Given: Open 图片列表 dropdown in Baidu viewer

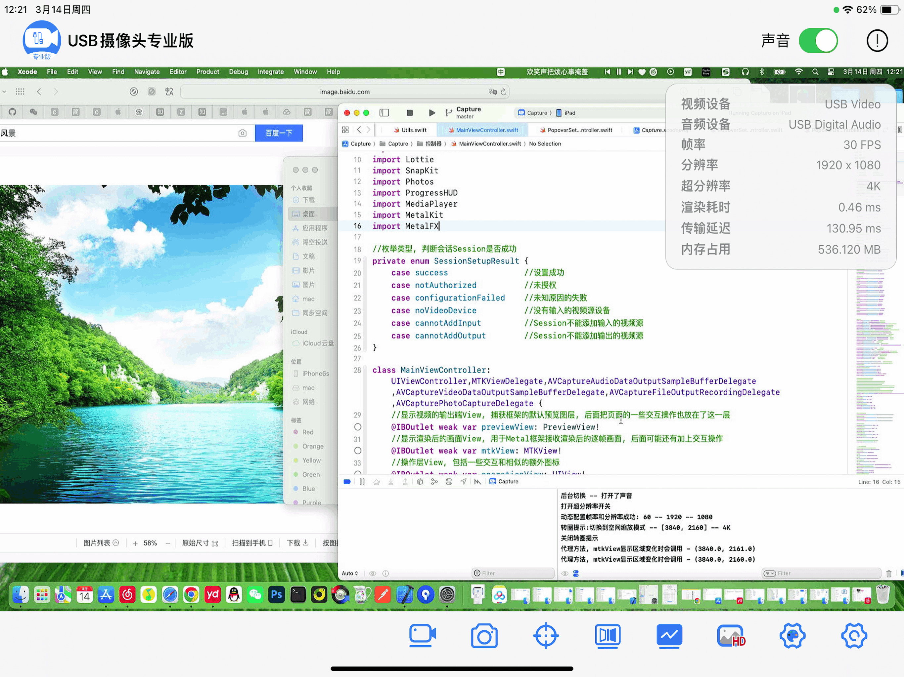Looking at the screenshot, I should click(101, 543).
